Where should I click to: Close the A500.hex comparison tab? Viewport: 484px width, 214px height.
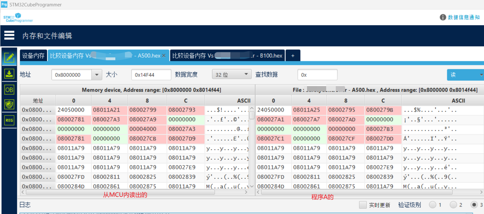(x=164, y=55)
